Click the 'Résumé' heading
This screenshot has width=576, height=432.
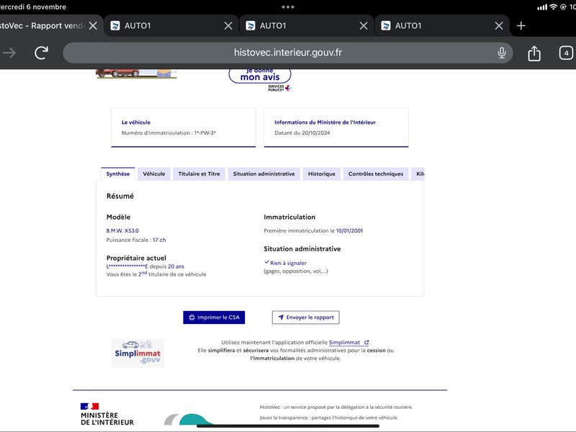click(120, 196)
